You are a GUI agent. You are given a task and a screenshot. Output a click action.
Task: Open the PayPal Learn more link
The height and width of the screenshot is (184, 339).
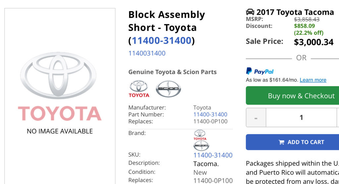click(x=313, y=80)
